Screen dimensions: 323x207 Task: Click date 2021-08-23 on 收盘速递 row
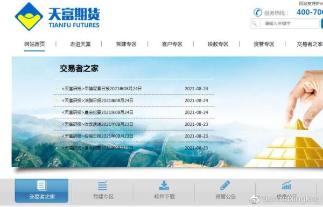click(196, 124)
